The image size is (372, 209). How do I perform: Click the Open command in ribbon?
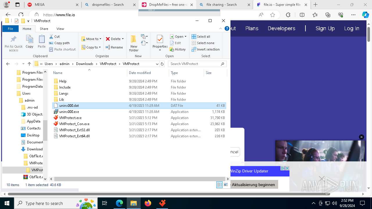click(176, 37)
